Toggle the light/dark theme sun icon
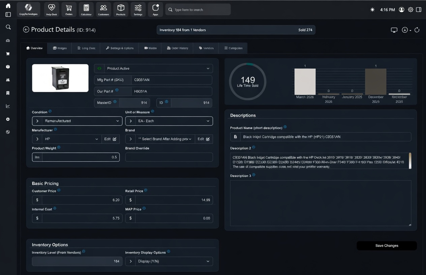 tap(372, 10)
